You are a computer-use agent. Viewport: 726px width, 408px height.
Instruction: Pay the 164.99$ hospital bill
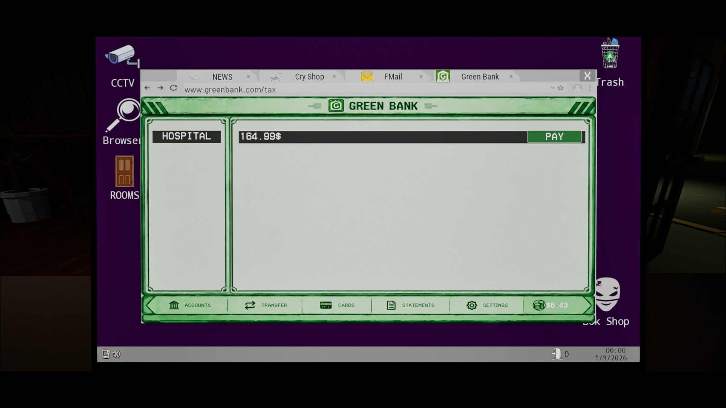click(554, 136)
